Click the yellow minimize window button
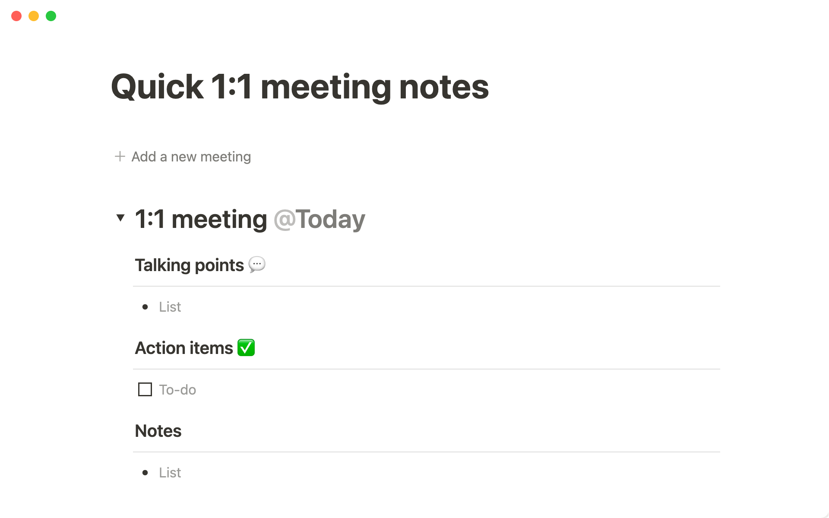829x518 pixels. pos(34,16)
